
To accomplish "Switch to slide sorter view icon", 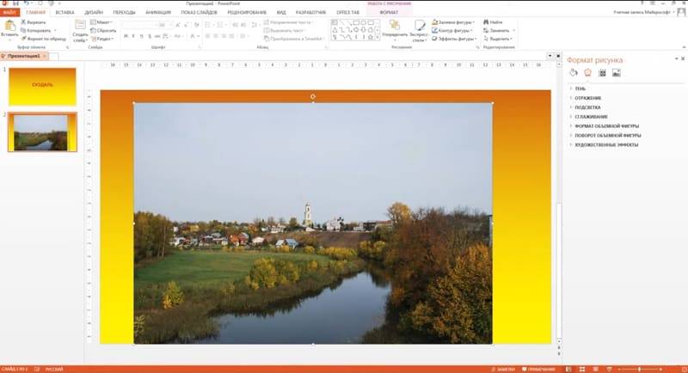I will click(582, 369).
